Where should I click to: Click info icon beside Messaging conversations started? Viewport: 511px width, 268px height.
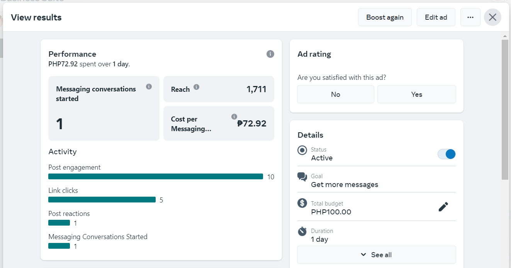(x=149, y=87)
